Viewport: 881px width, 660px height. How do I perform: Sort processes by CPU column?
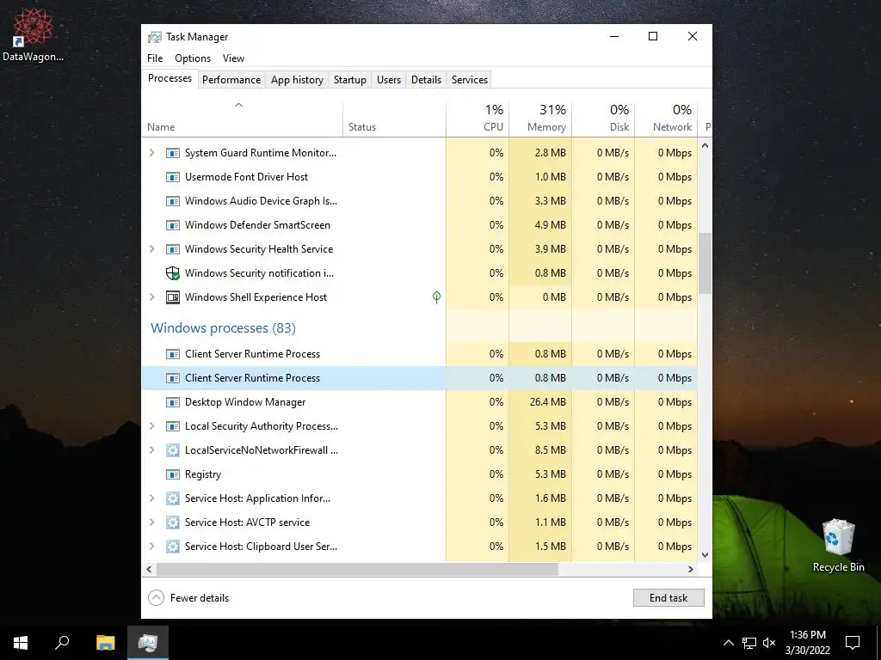point(477,119)
